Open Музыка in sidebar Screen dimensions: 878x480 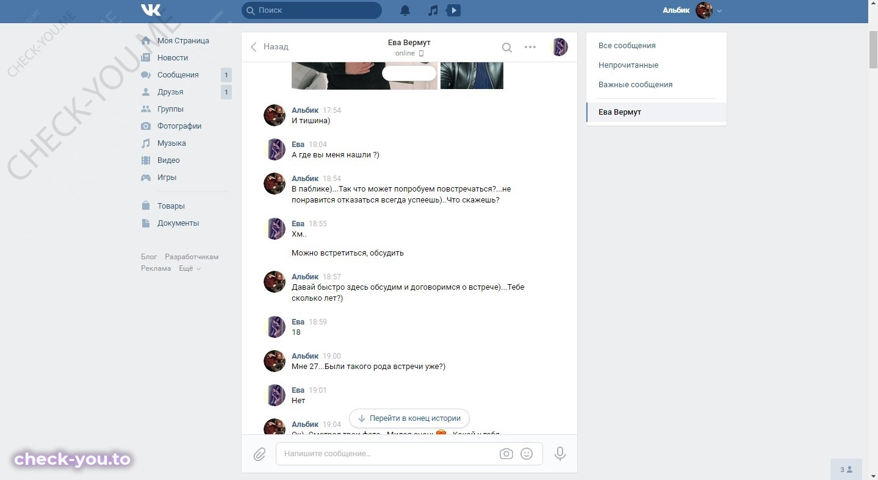171,143
